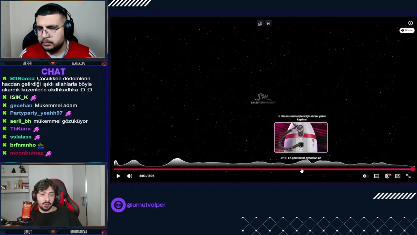Screen dimensions: 417x235
Task: Click chat username aerii_bh
Action: [x=21, y=121]
